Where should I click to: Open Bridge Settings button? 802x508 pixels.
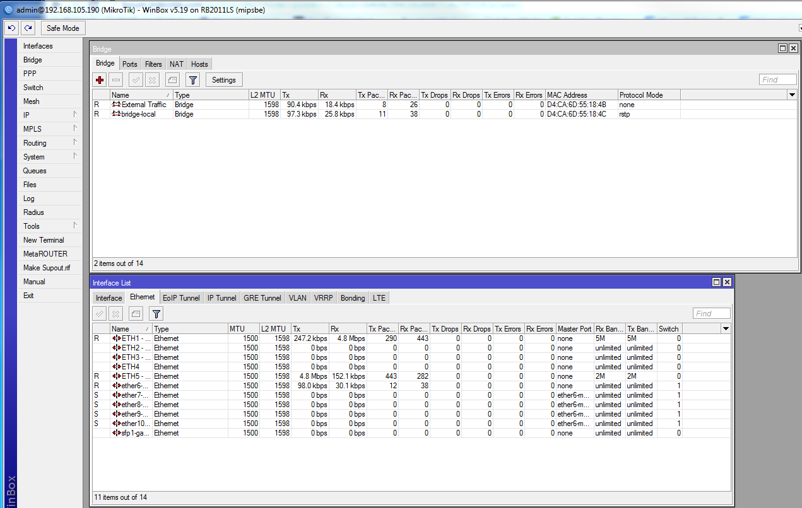coord(224,80)
